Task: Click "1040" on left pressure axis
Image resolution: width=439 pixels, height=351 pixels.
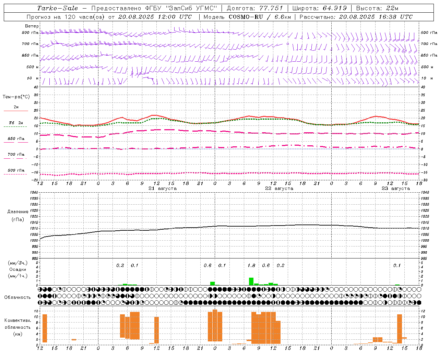Action: point(34,193)
